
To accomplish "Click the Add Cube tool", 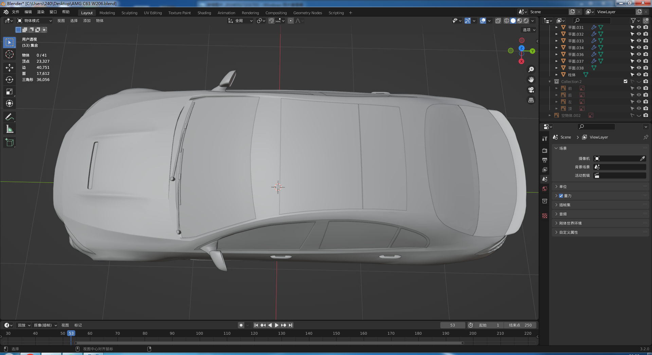I will pos(10,143).
